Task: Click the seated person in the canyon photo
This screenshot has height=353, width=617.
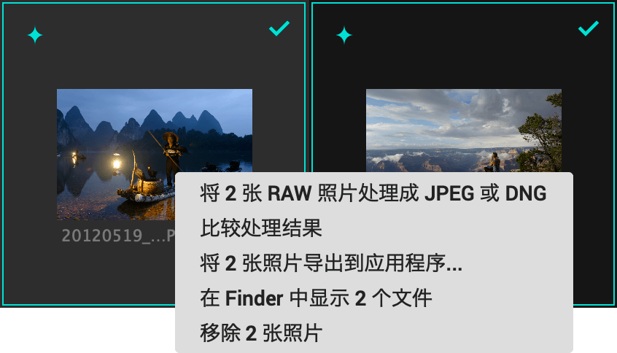Action: pos(494,162)
